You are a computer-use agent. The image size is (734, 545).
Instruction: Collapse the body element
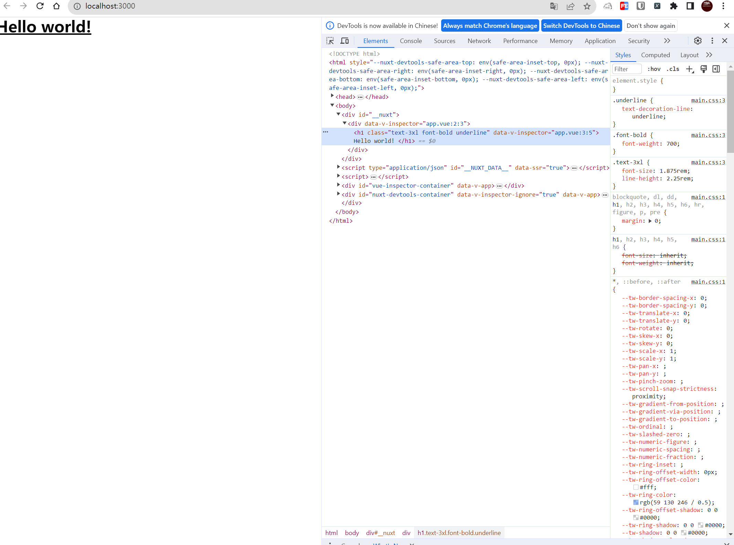pyautogui.click(x=332, y=105)
